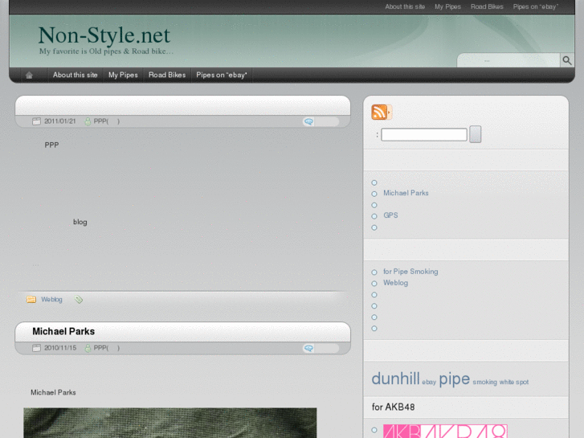This screenshot has height=438, width=584.
Task: Click dunhill tag in tag cloud
Action: 395,379
